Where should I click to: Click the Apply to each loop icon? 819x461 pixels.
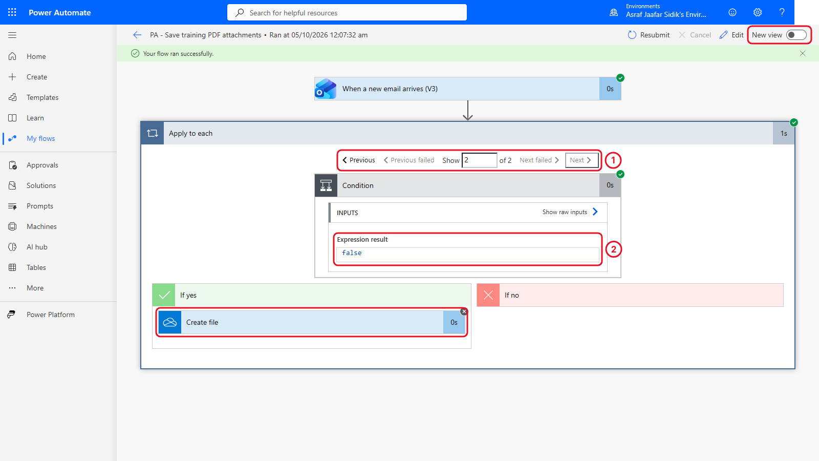[153, 133]
